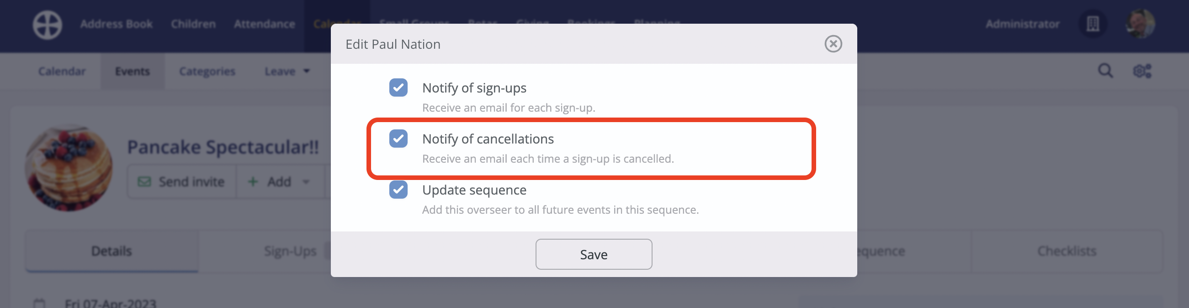Screen dimensions: 1189x308
Task: Open the user profile avatar
Action: (x=1140, y=24)
